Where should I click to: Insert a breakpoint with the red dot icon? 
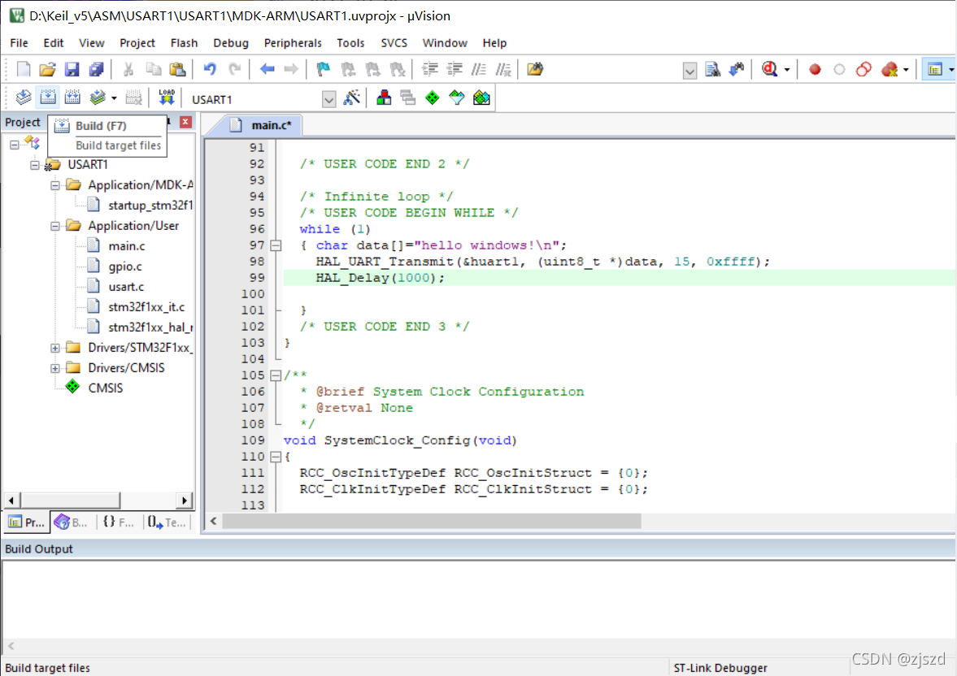tap(814, 69)
